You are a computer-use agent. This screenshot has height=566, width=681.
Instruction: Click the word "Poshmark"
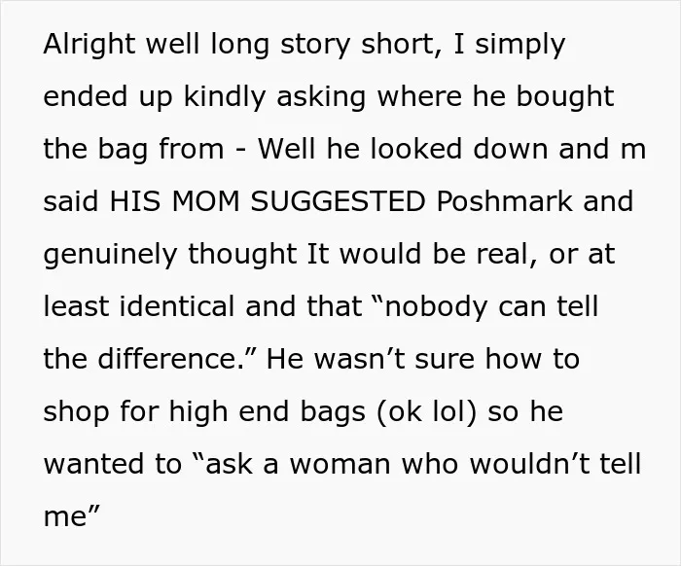click(x=504, y=201)
